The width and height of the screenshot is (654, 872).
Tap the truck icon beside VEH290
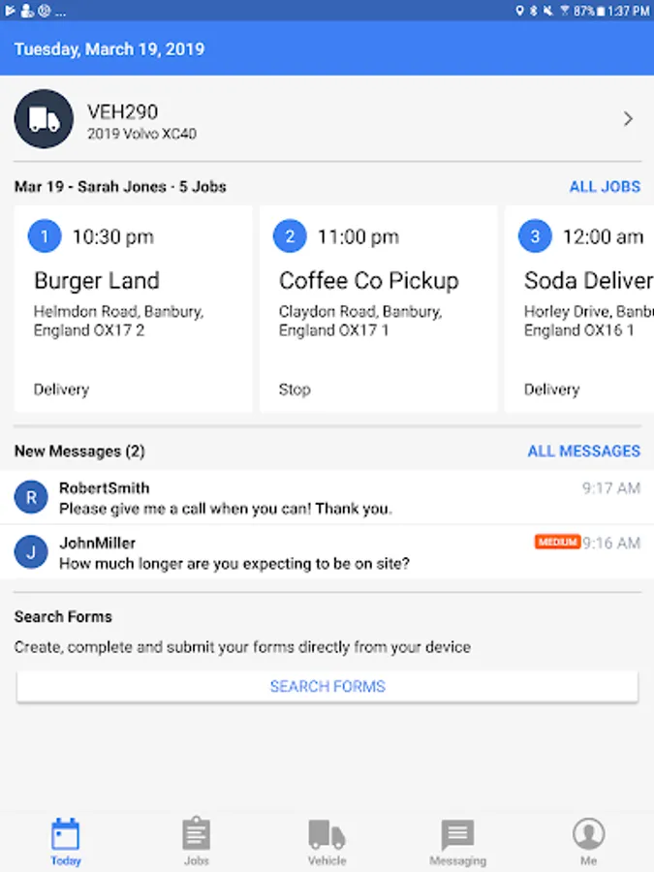[x=44, y=119]
